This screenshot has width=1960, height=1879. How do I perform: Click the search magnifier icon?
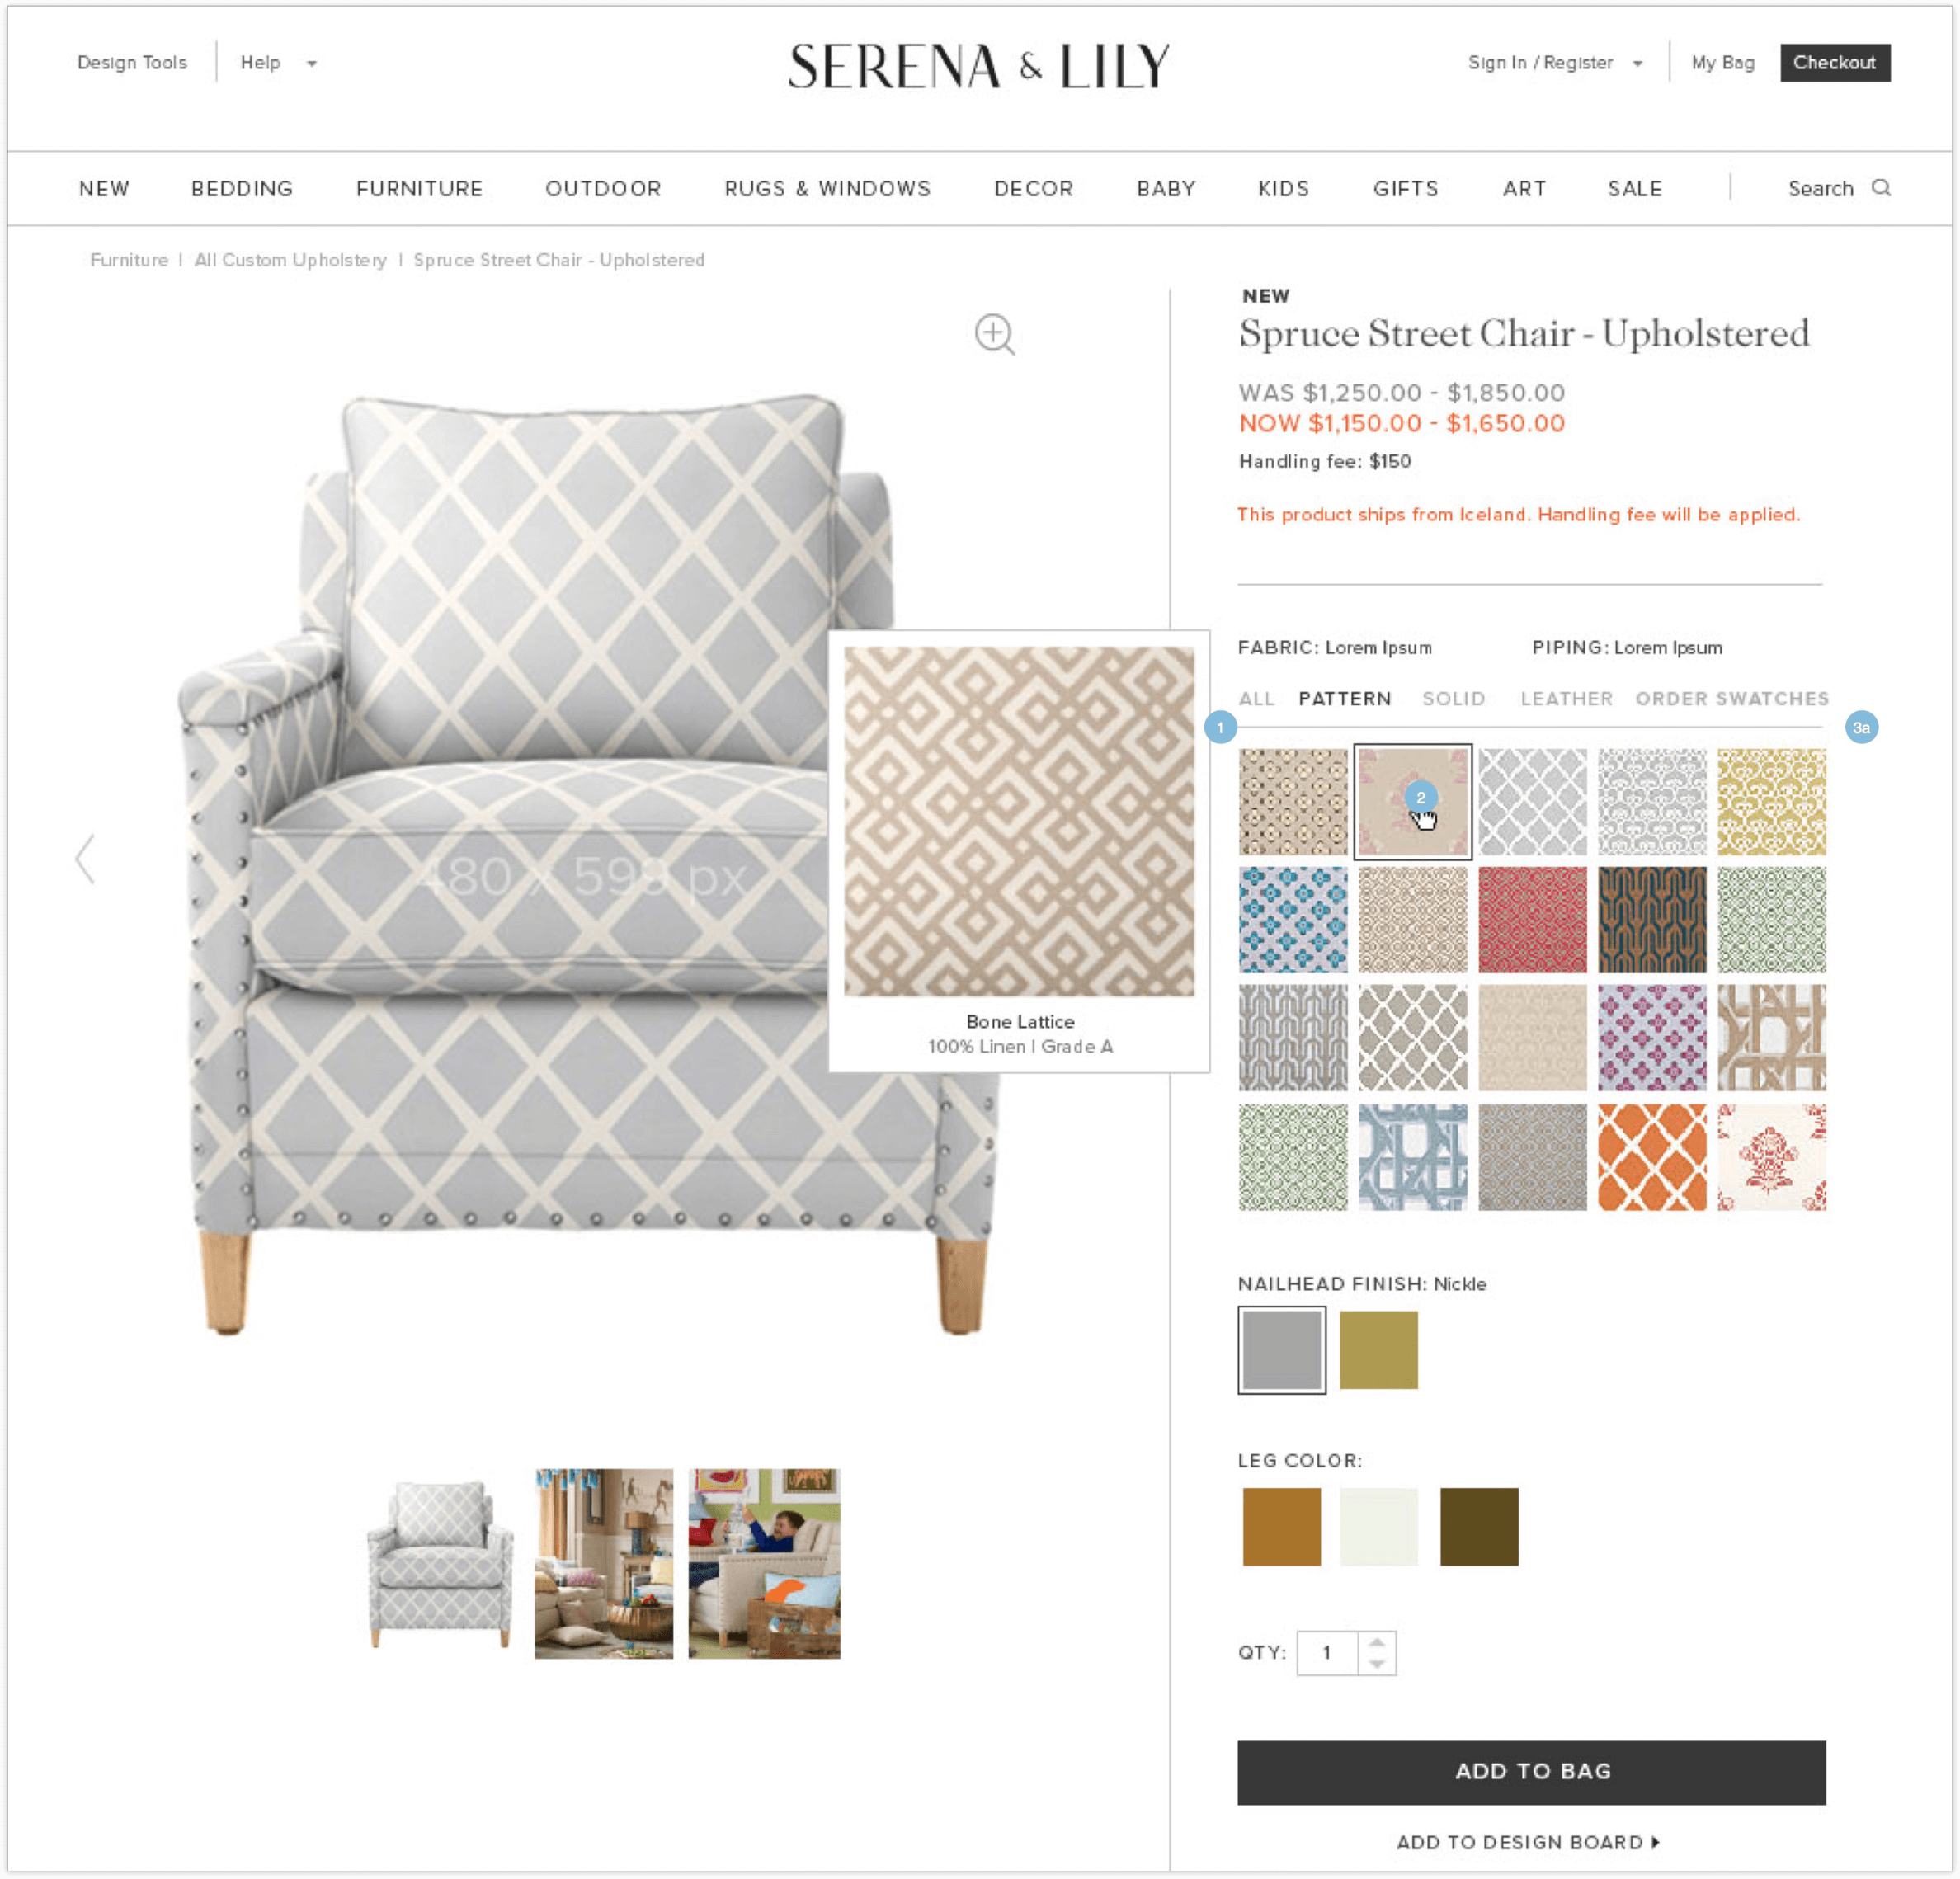tap(1880, 188)
